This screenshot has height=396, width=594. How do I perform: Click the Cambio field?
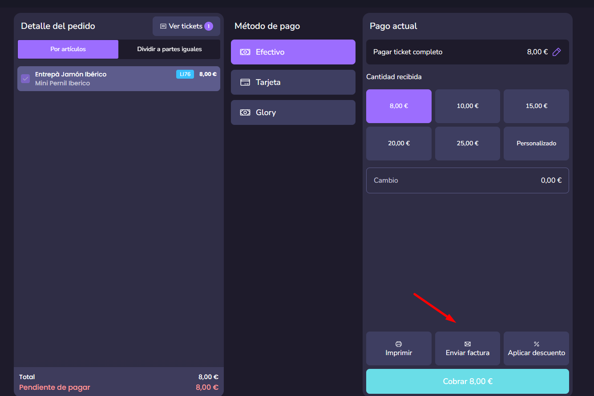467,180
